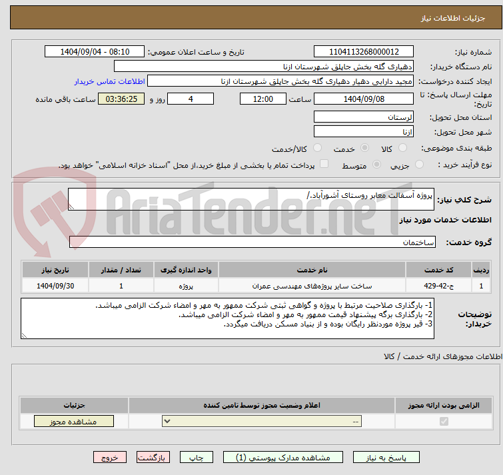The width and height of the screenshot is (503, 475).
Task: Click the اعلام وضعیت مجوز توسط تامین کننده header
Action: click(262, 405)
